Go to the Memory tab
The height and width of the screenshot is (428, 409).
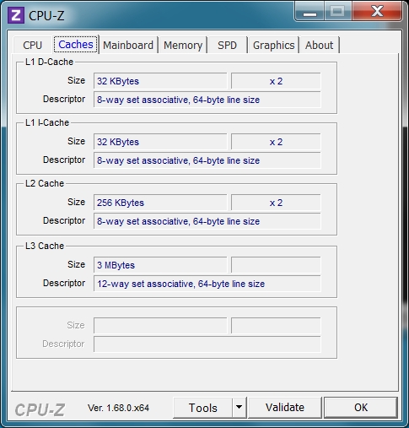(x=183, y=45)
